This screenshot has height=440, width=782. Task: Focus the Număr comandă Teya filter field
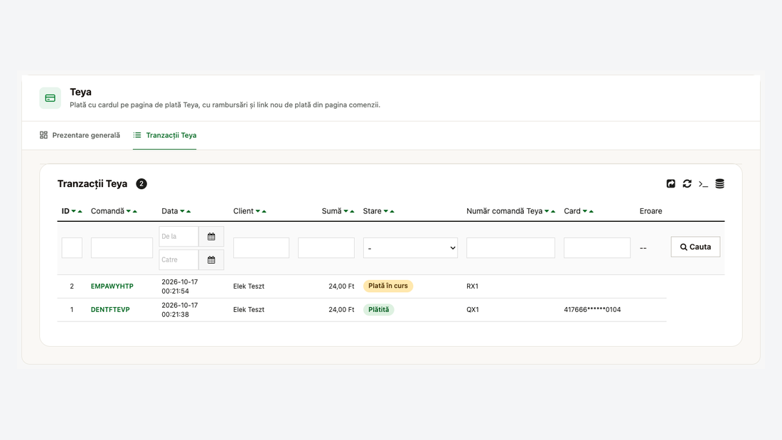click(510, 248)
